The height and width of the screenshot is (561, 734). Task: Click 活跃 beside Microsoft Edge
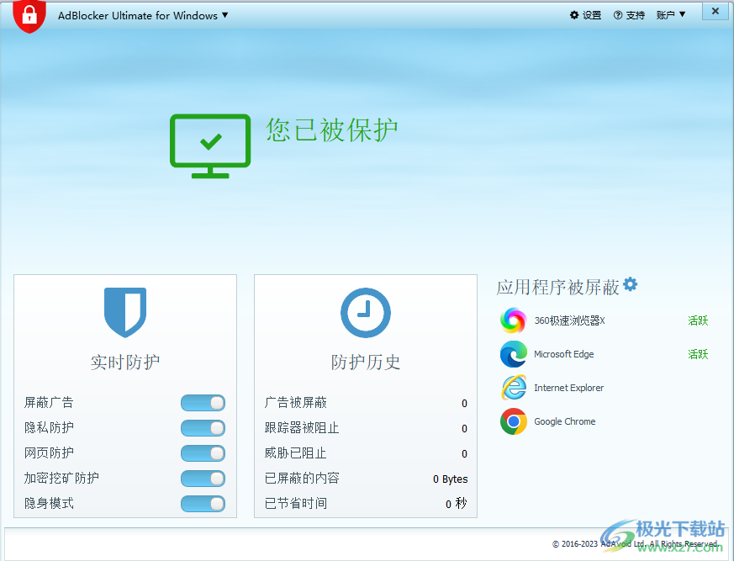(x=698, y=354)
